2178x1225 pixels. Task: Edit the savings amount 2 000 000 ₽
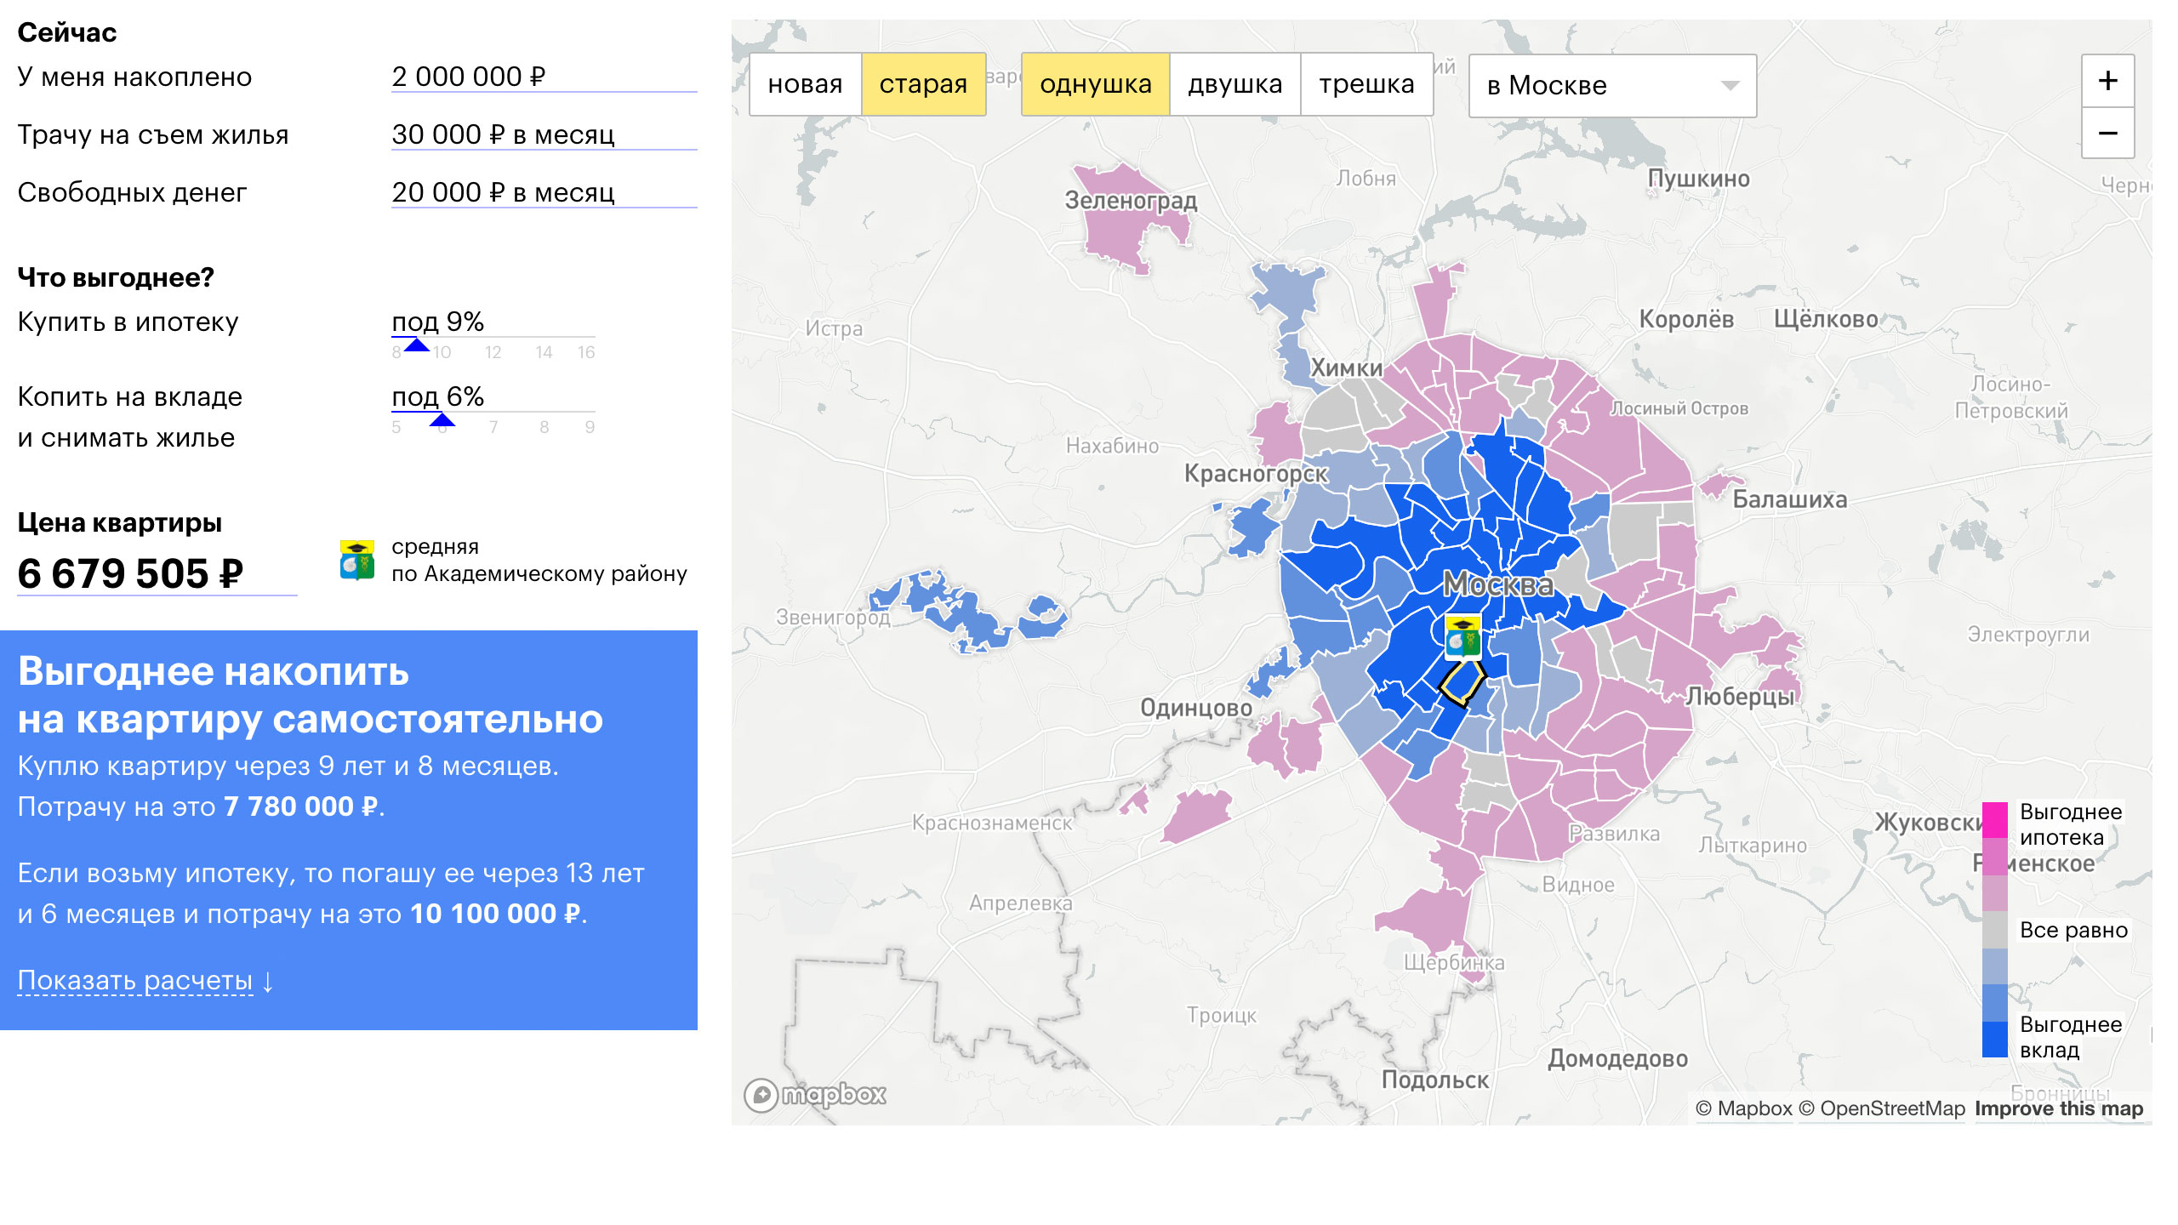click(x=544, y=77)
